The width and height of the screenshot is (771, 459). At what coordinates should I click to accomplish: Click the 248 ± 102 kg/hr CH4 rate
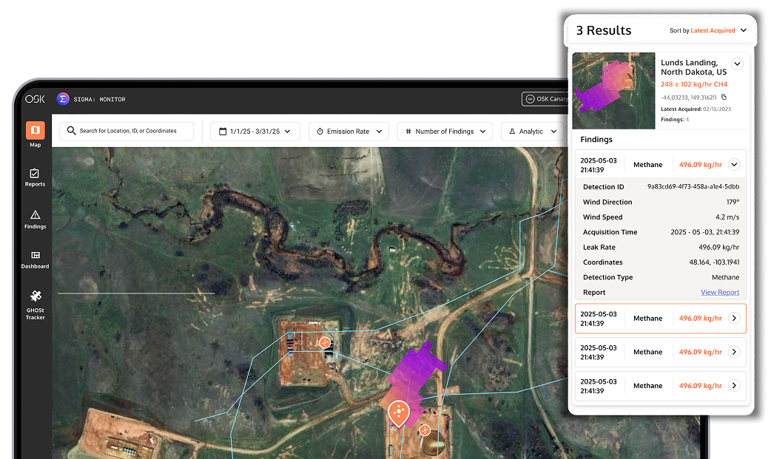[x=694, y=84]
